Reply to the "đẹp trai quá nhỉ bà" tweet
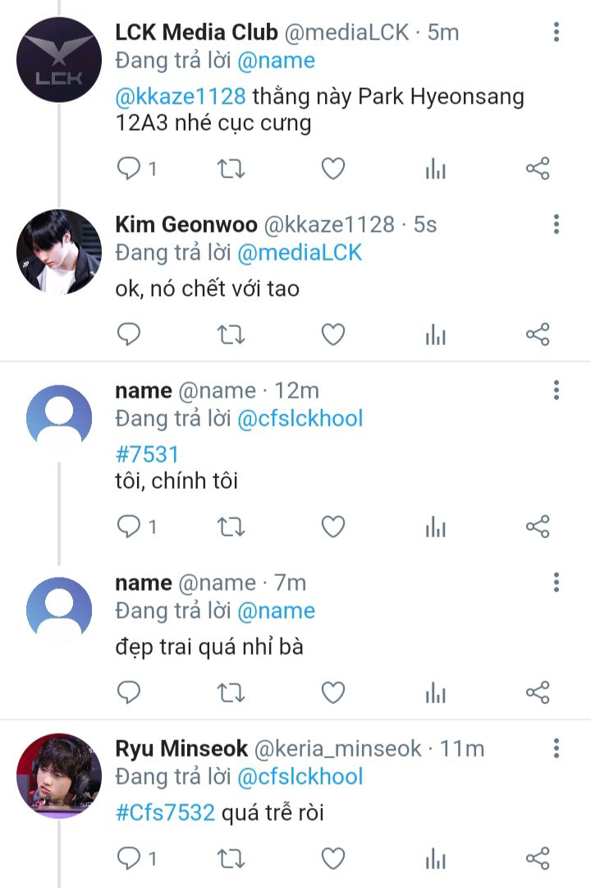 129,692
